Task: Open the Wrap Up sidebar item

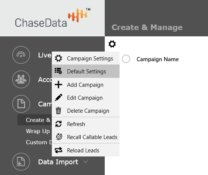Action: pyautogui.click(x=38, y=131)
